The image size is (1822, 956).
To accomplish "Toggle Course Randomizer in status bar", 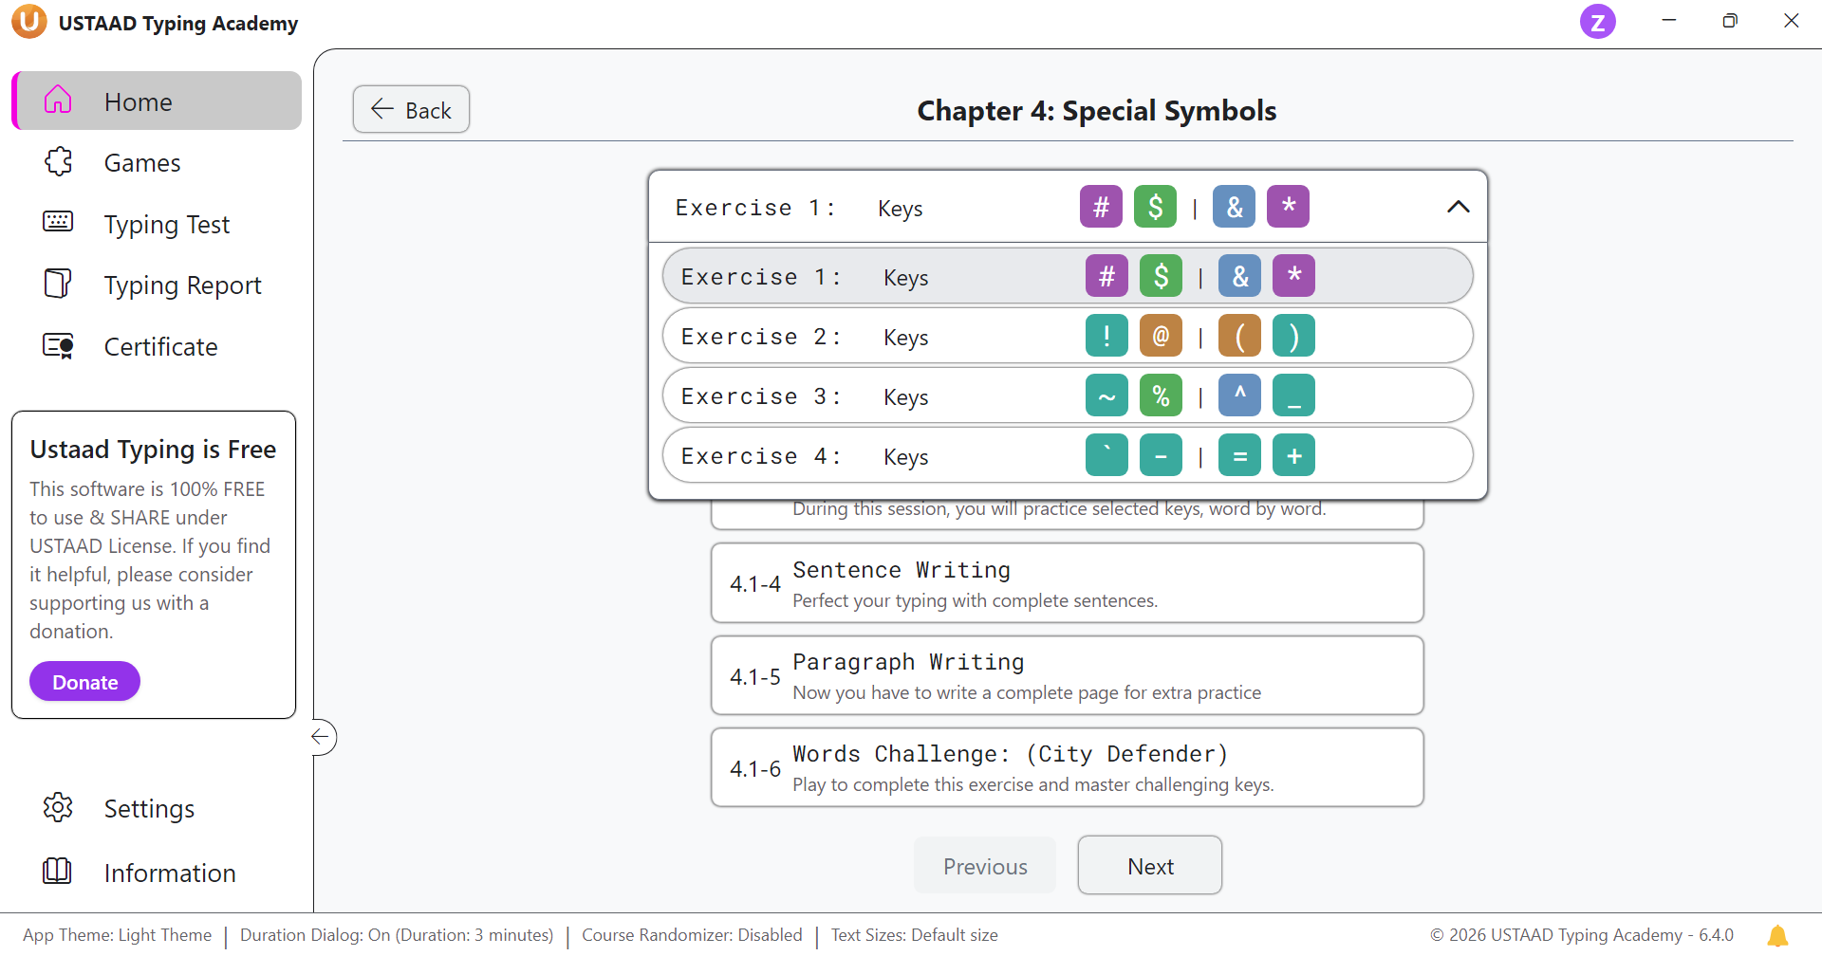I will tap(692, 935).
